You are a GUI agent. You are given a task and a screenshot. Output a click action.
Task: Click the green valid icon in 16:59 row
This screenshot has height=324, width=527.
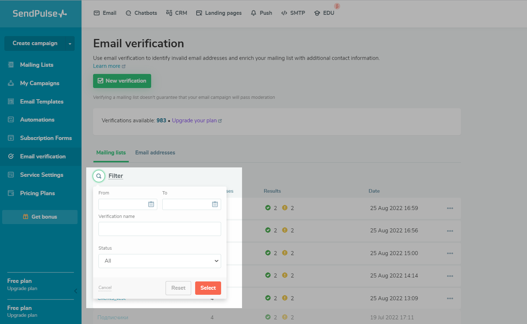(x=268, y=208)
